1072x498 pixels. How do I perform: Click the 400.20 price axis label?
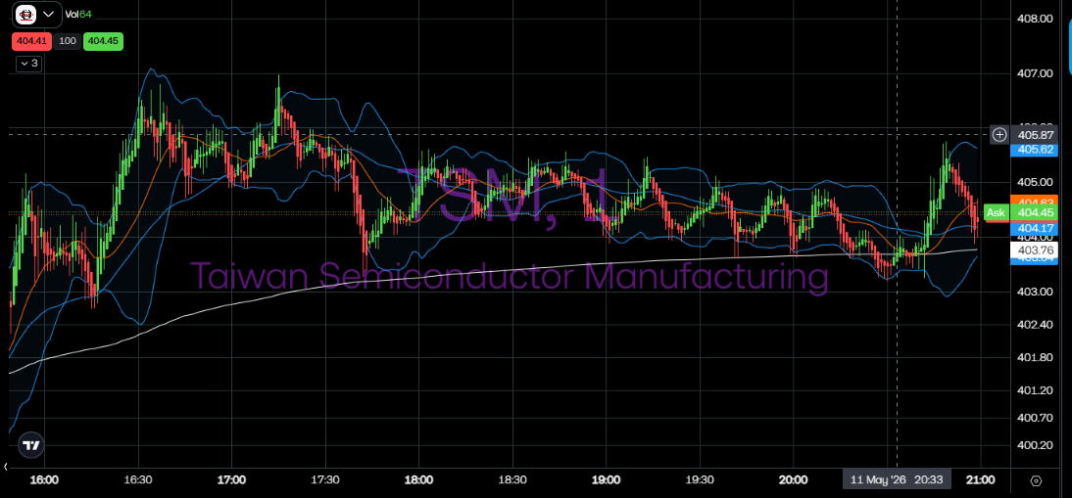tap(1035, 444)
